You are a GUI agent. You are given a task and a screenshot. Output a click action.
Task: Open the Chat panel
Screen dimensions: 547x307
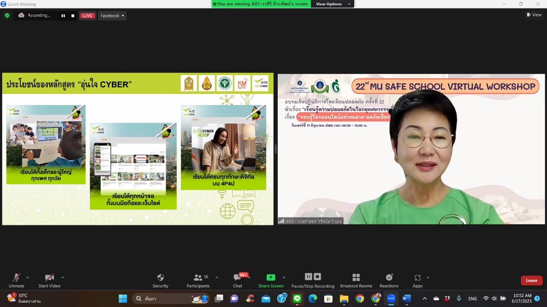click(x=238, y=280)
